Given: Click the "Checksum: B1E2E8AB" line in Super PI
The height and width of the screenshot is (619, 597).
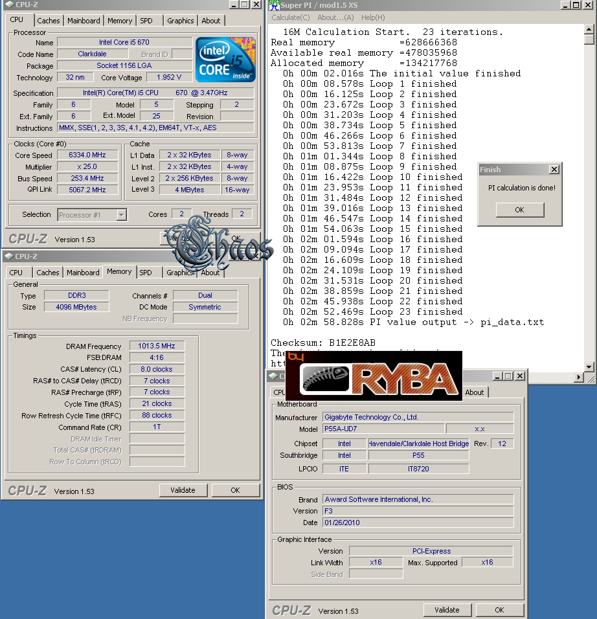Looking at the screenshot, I should tap(323, 343).
